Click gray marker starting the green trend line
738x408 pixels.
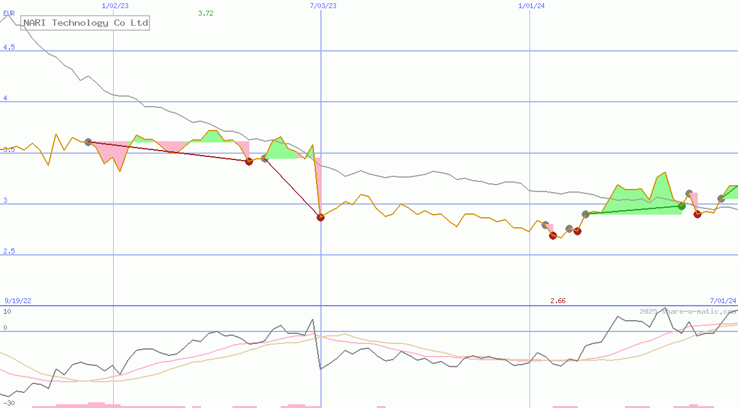(x=585, y=214)
